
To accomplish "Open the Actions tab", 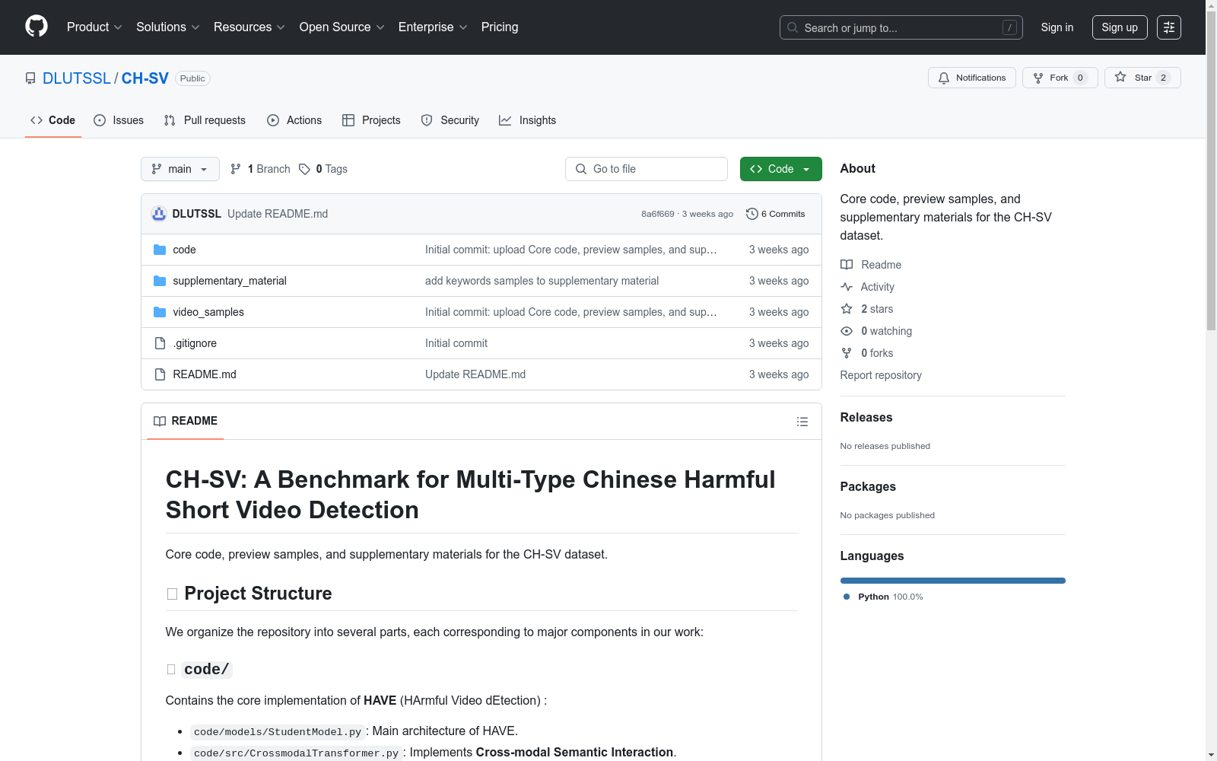I will 294,120.
